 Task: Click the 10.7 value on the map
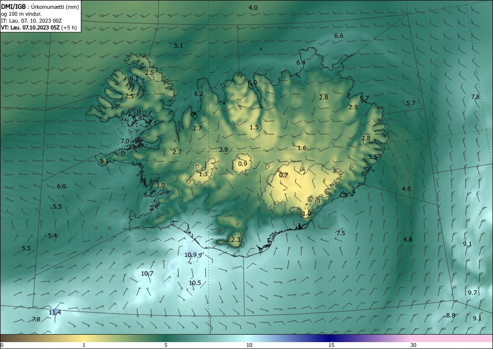point(147,273)
